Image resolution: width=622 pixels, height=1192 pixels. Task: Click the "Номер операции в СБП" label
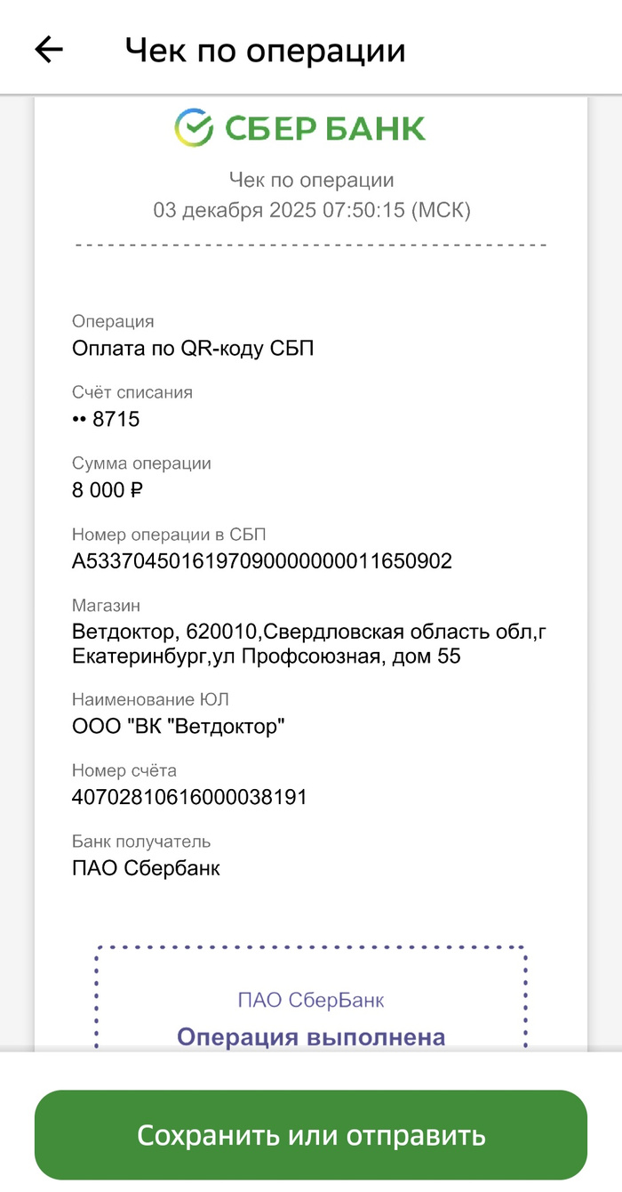[169, 535]
